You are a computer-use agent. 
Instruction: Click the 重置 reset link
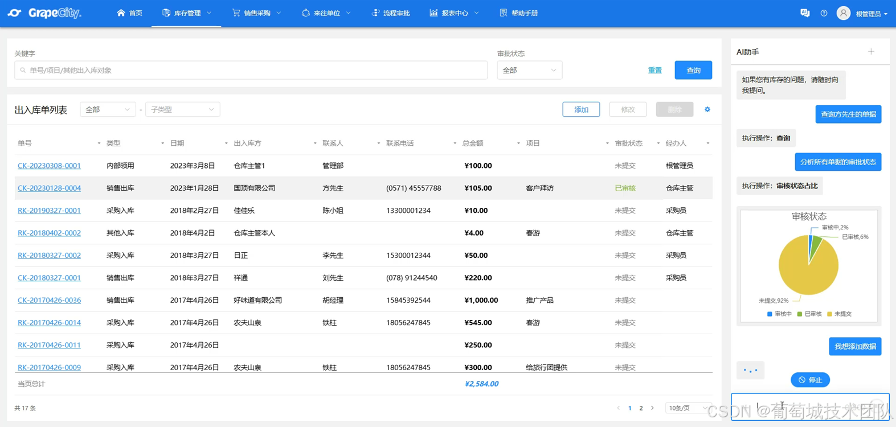click(655, 70)
